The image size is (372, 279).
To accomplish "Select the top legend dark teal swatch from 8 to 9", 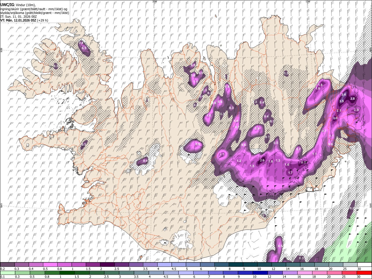I will coord(236,265).
